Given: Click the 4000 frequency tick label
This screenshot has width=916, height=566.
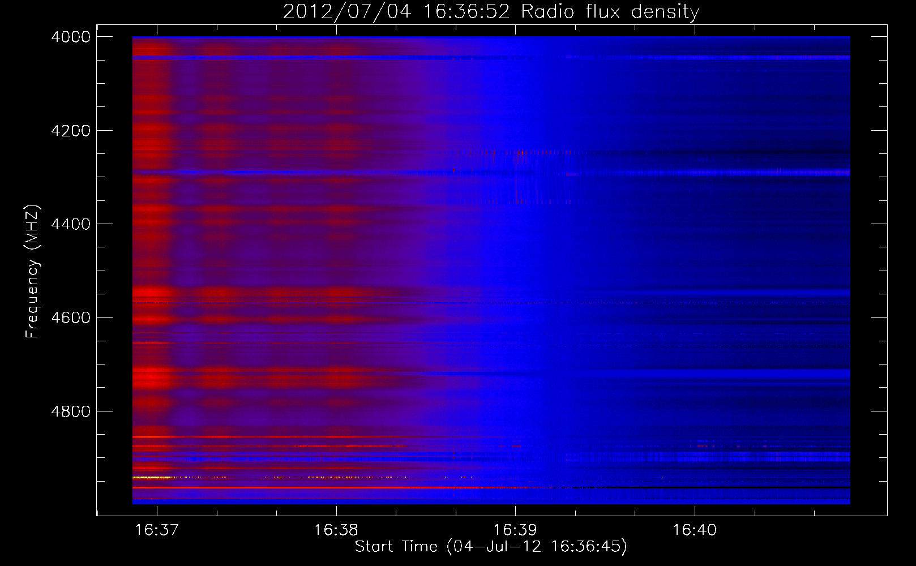Looking at the screenshot, I should [x=71, y=37].
